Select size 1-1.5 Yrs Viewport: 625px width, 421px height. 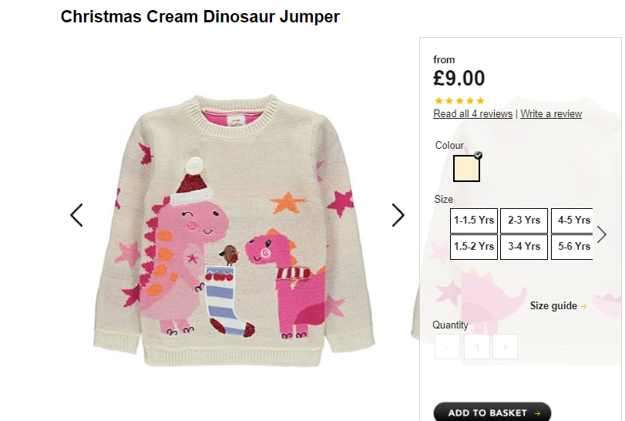(x=474, y=221)
